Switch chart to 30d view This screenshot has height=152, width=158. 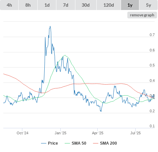(86, 5)
